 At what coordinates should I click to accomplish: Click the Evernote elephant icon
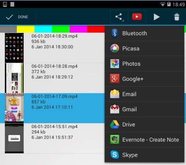pos(114,140)
